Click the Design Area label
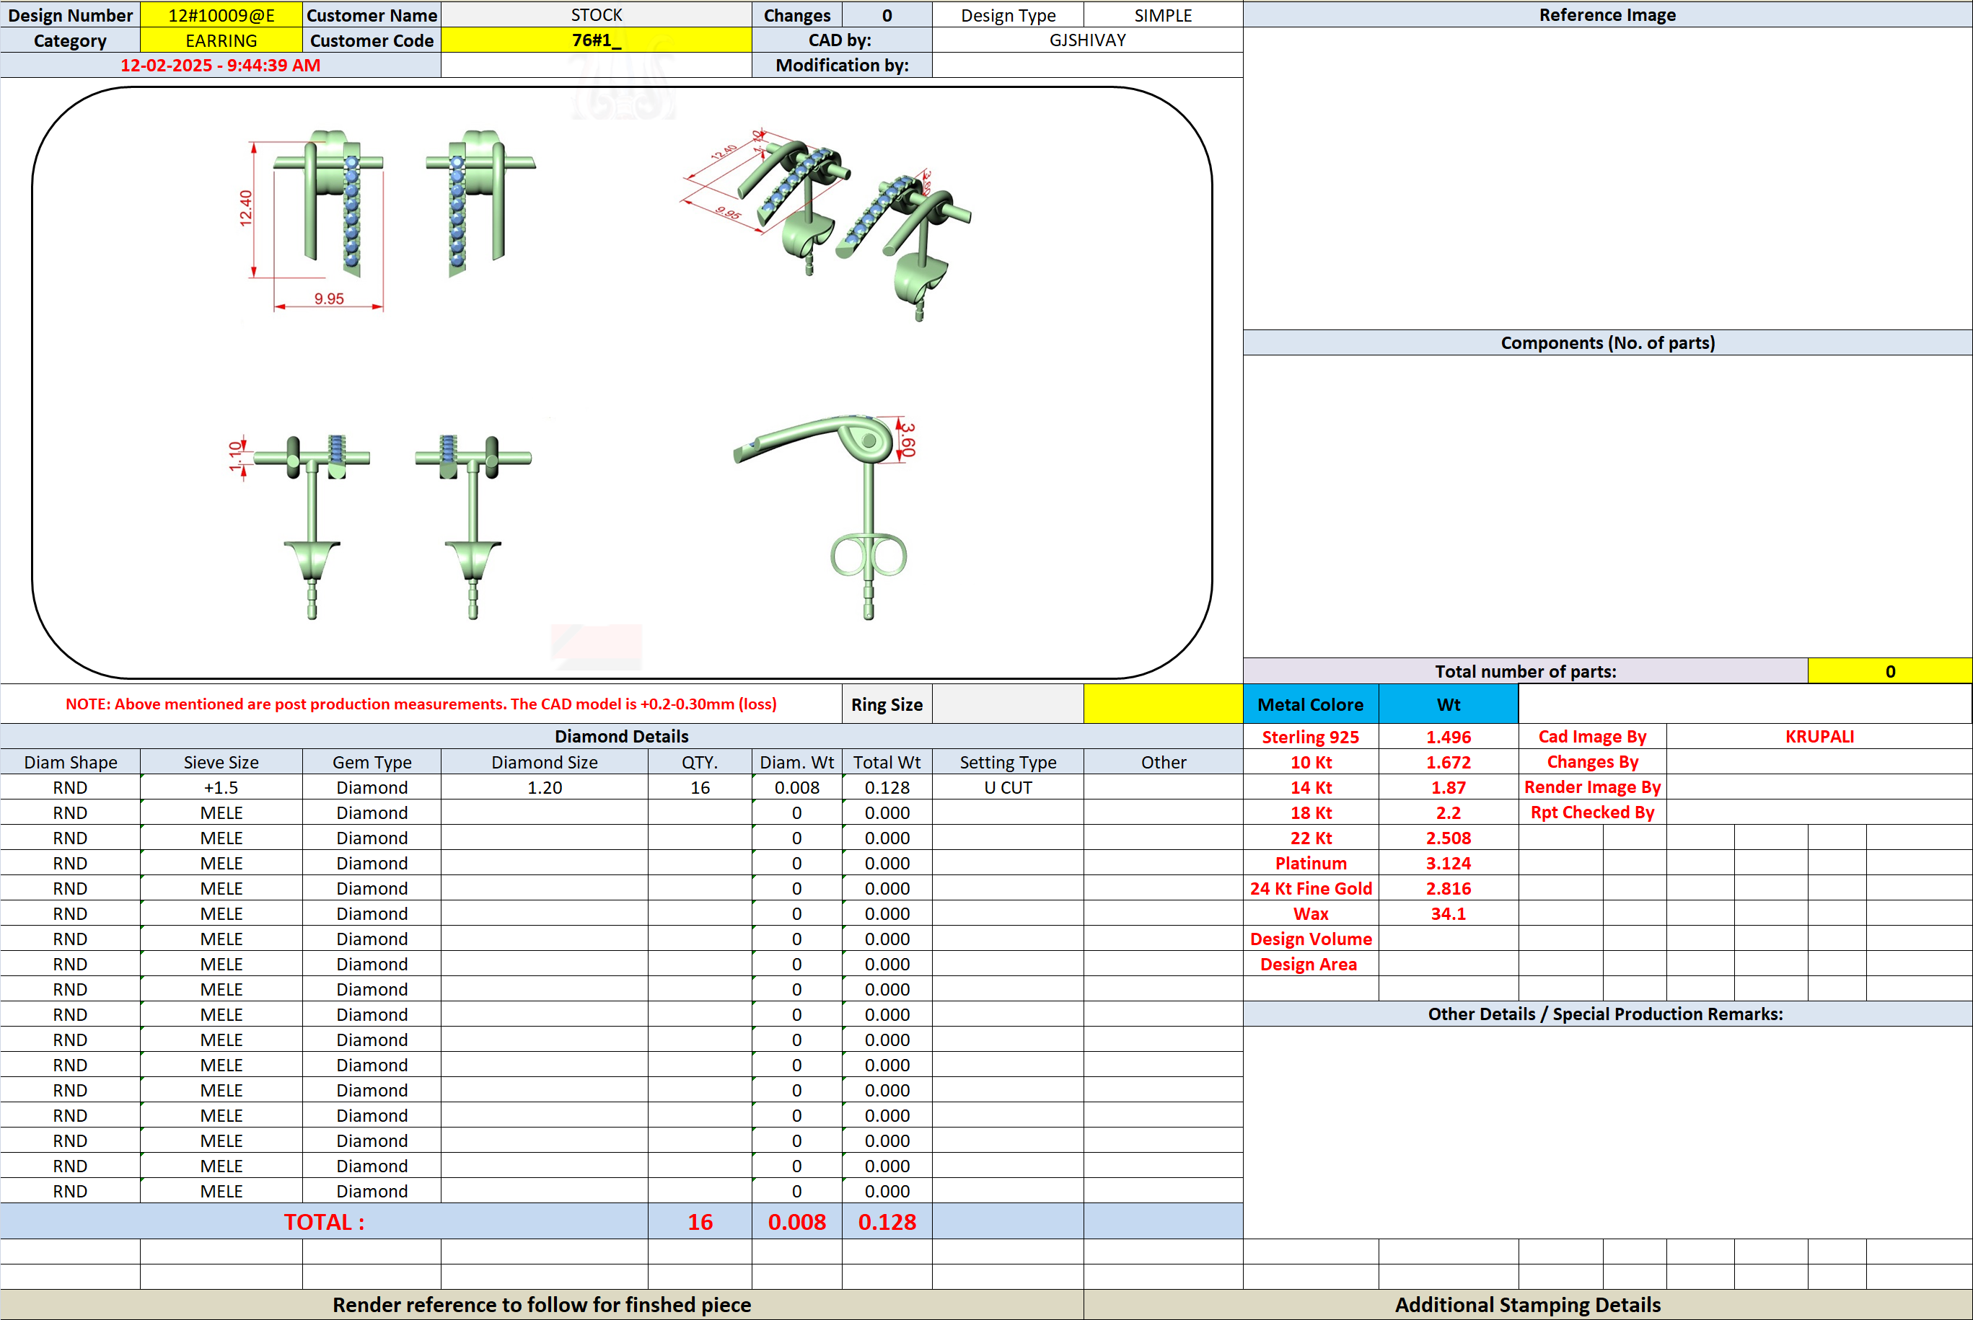The image size is (1973, 1320). [1310, 964]
